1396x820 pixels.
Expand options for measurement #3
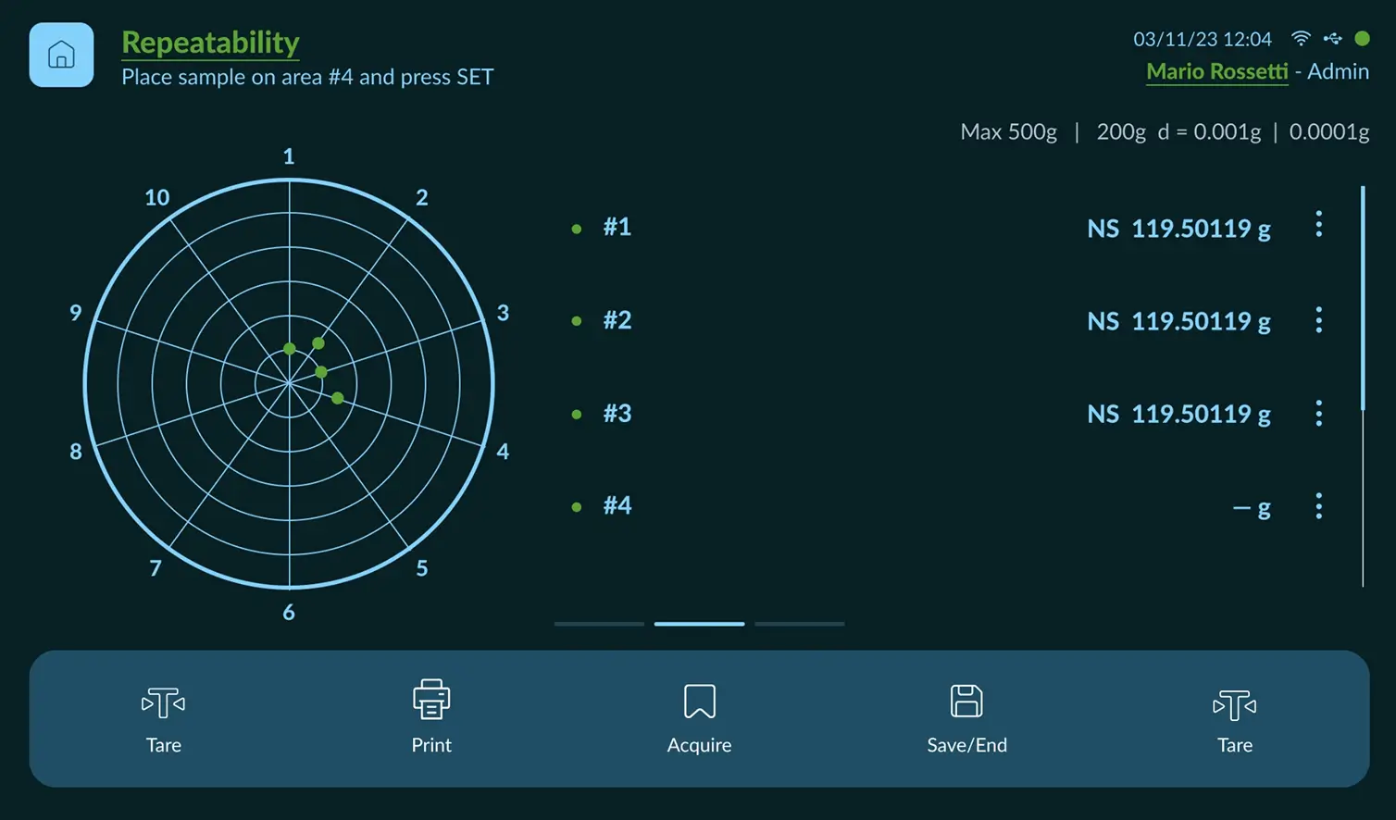tap(1318, 413)
